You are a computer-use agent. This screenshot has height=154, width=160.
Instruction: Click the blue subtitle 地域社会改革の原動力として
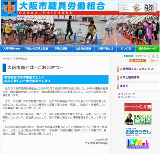(x=24, y=77)
